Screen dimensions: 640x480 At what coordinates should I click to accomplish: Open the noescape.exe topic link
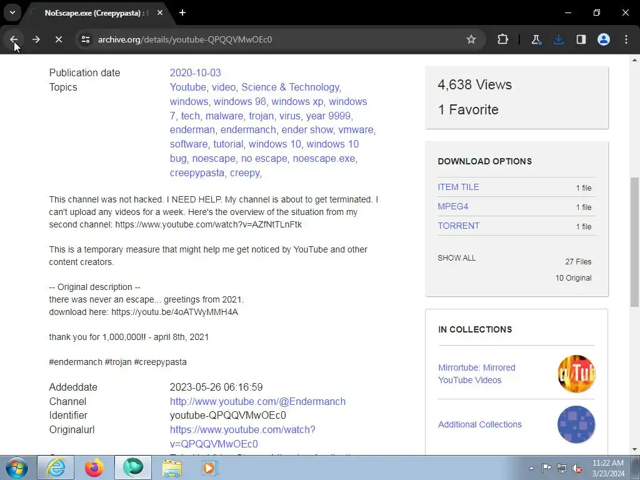pos(324,158)
